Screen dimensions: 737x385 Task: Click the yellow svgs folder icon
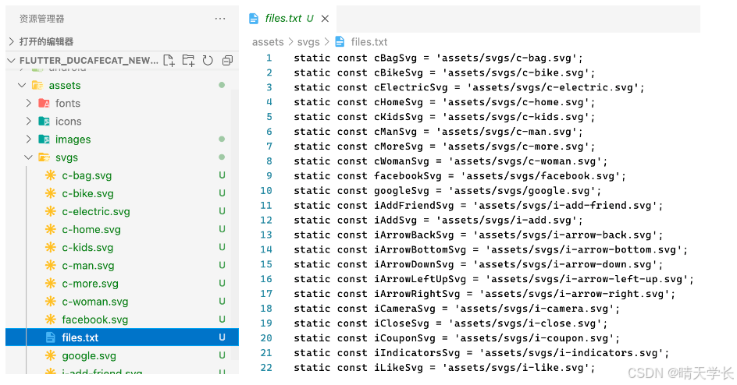[x=45, y=157]
